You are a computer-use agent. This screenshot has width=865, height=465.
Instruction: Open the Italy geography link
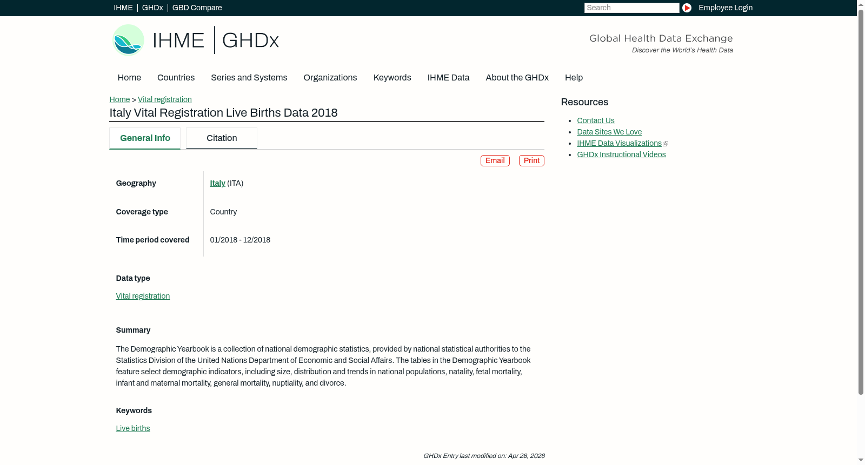click(217, 184)
